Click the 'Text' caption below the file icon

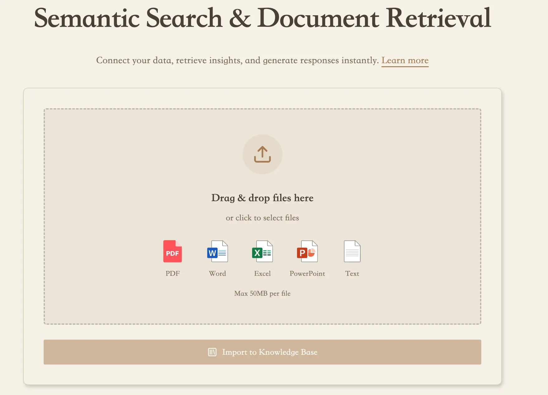click(x=352, y=273)
